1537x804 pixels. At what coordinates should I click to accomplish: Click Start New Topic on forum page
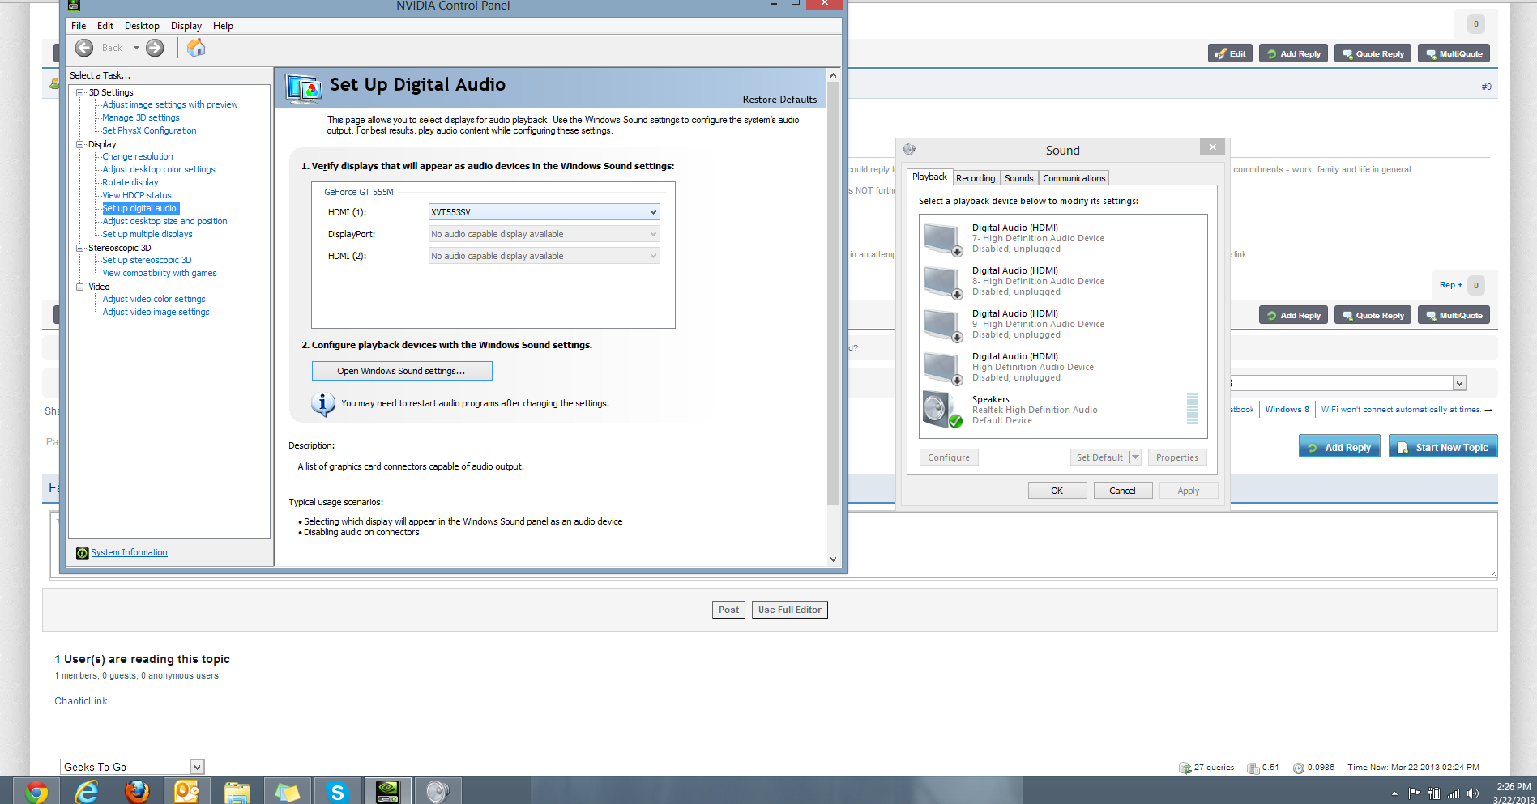[1443, 447]
